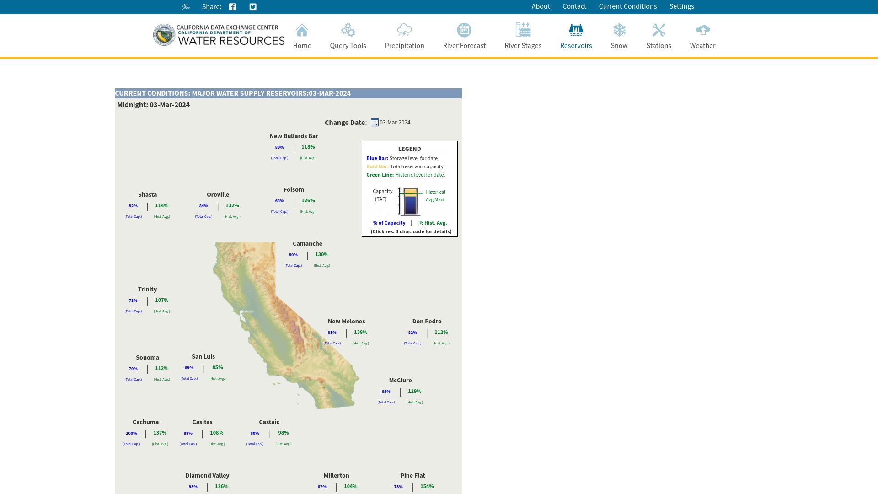Click Cachuma 100% capacity value
Image resolution: width=878 pixels, height=494 pixels.
pos(131,433)
